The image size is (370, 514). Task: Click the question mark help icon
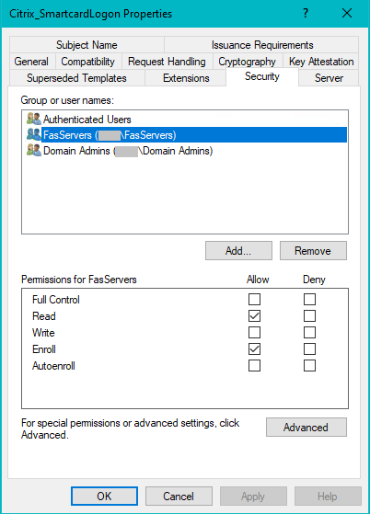click(306, 14)
